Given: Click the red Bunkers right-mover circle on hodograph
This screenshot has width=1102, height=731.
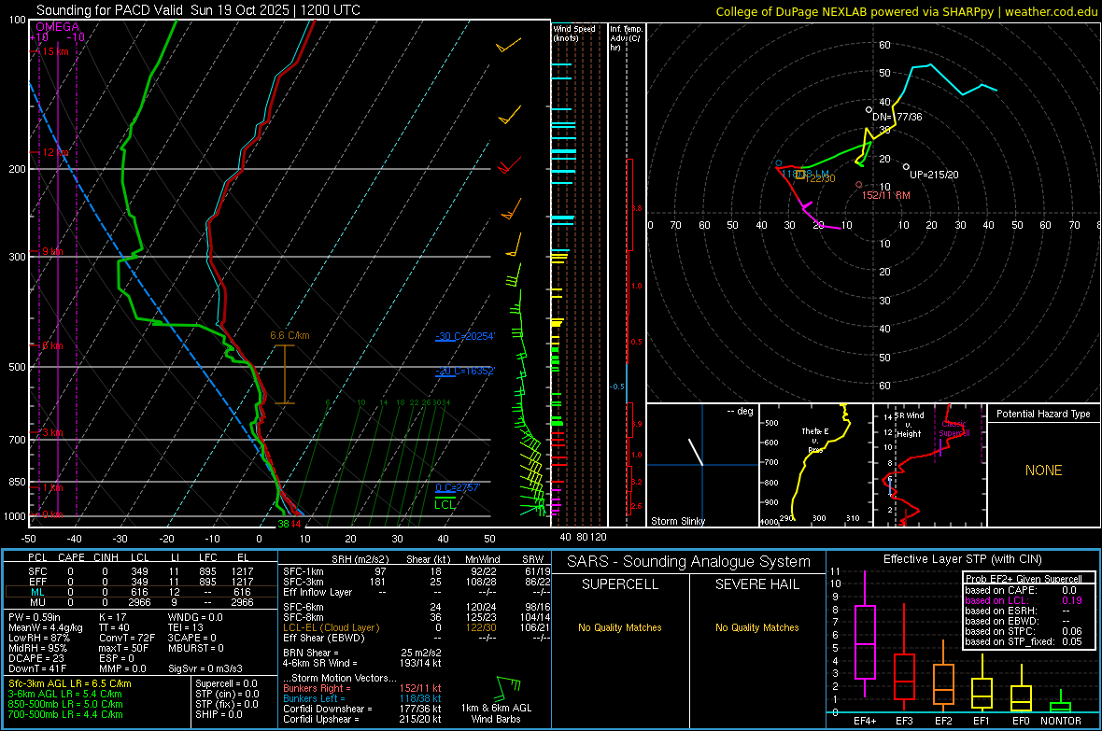Looking at the screenshot, I should point(859,185).
